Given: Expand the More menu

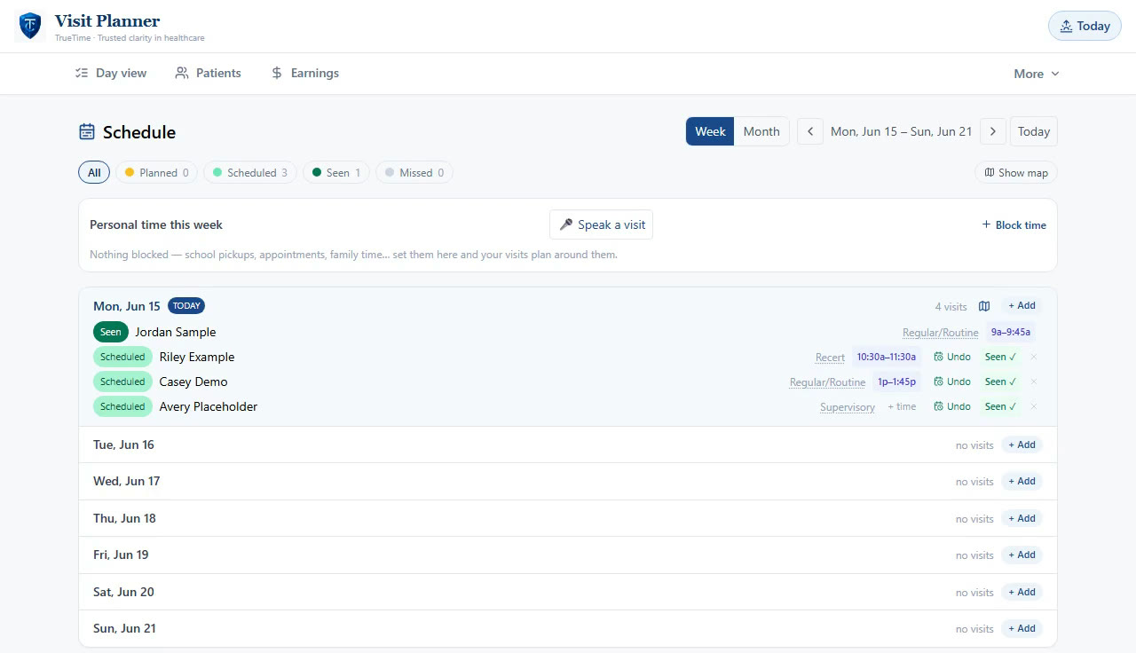Looking at the screenshot, I should 1037,74.
